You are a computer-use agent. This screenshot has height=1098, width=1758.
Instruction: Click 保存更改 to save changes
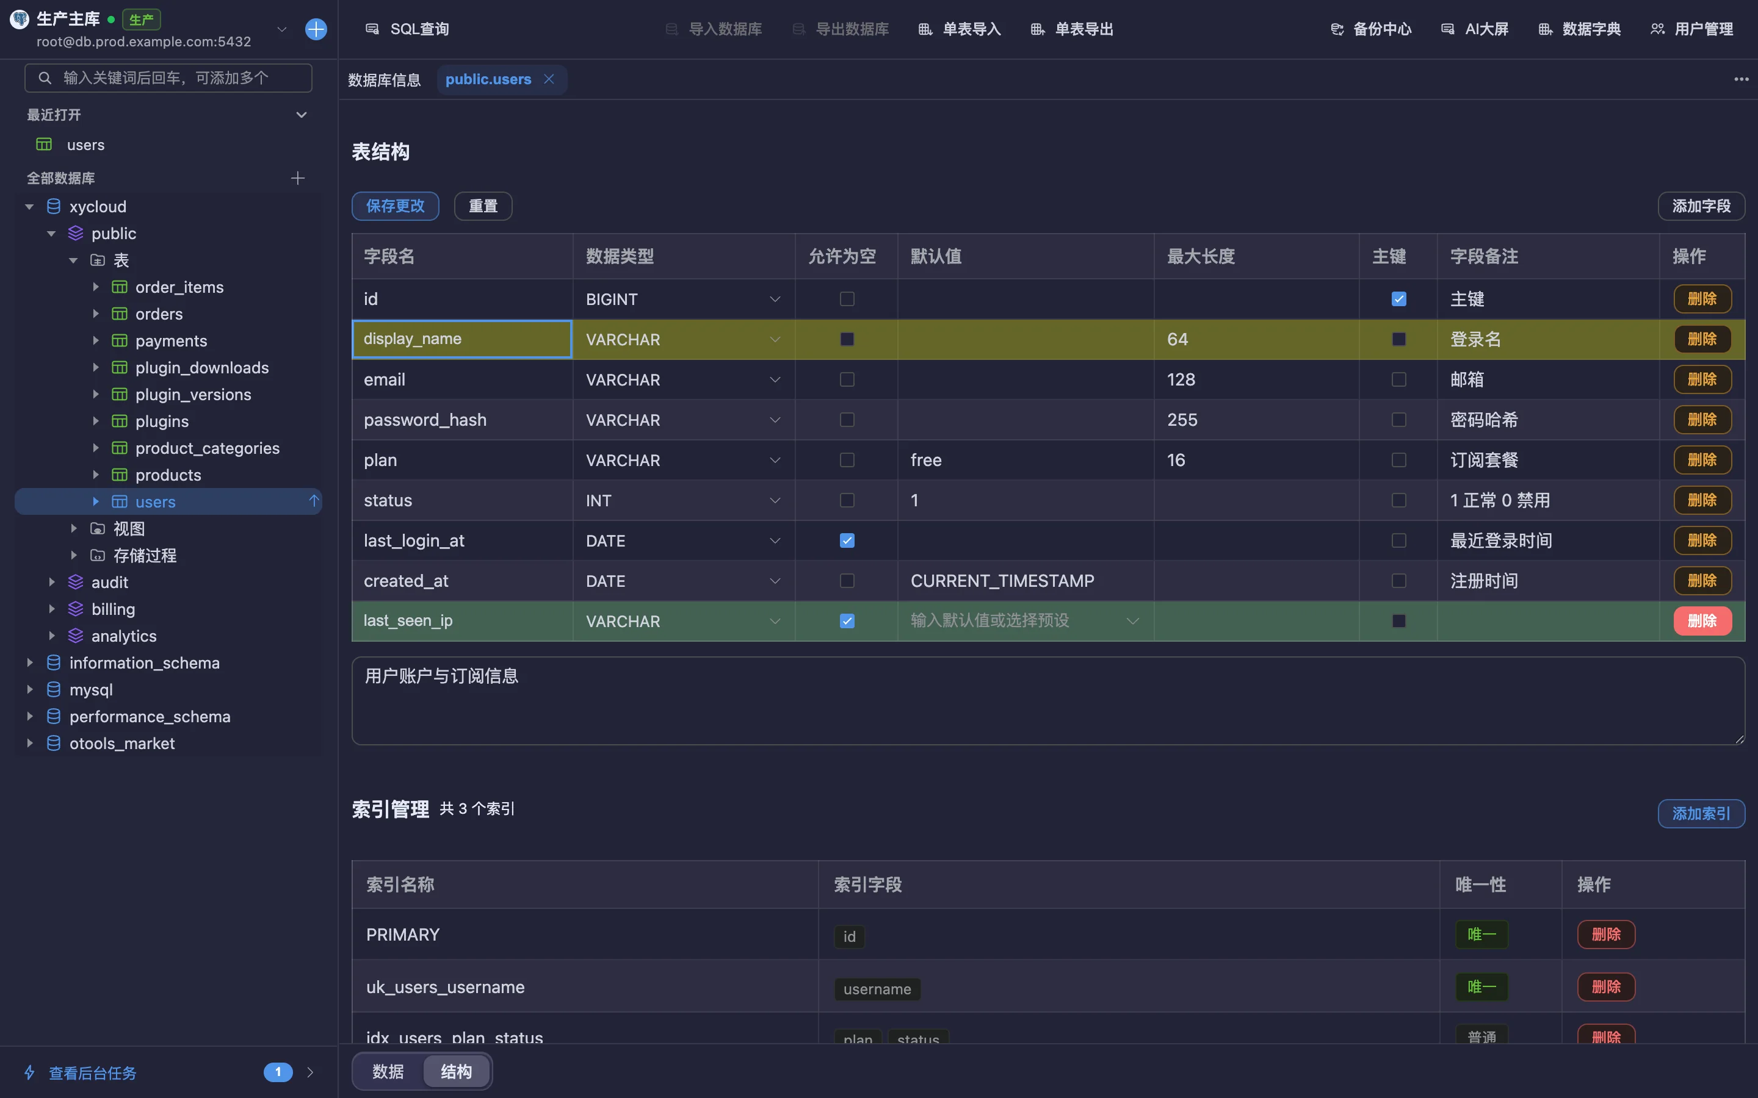(x=395, y=206)
